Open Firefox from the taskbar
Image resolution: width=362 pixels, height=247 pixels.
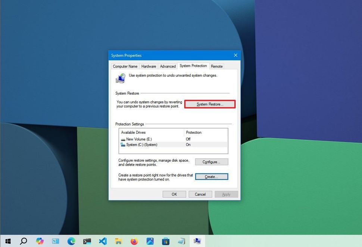pyautogui.click(x=134, y=241)
